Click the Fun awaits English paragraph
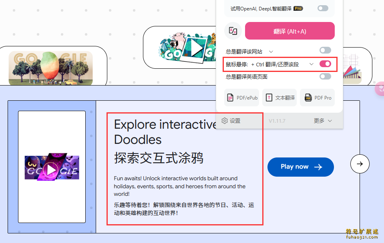384x243 pixels. (179, 186)
